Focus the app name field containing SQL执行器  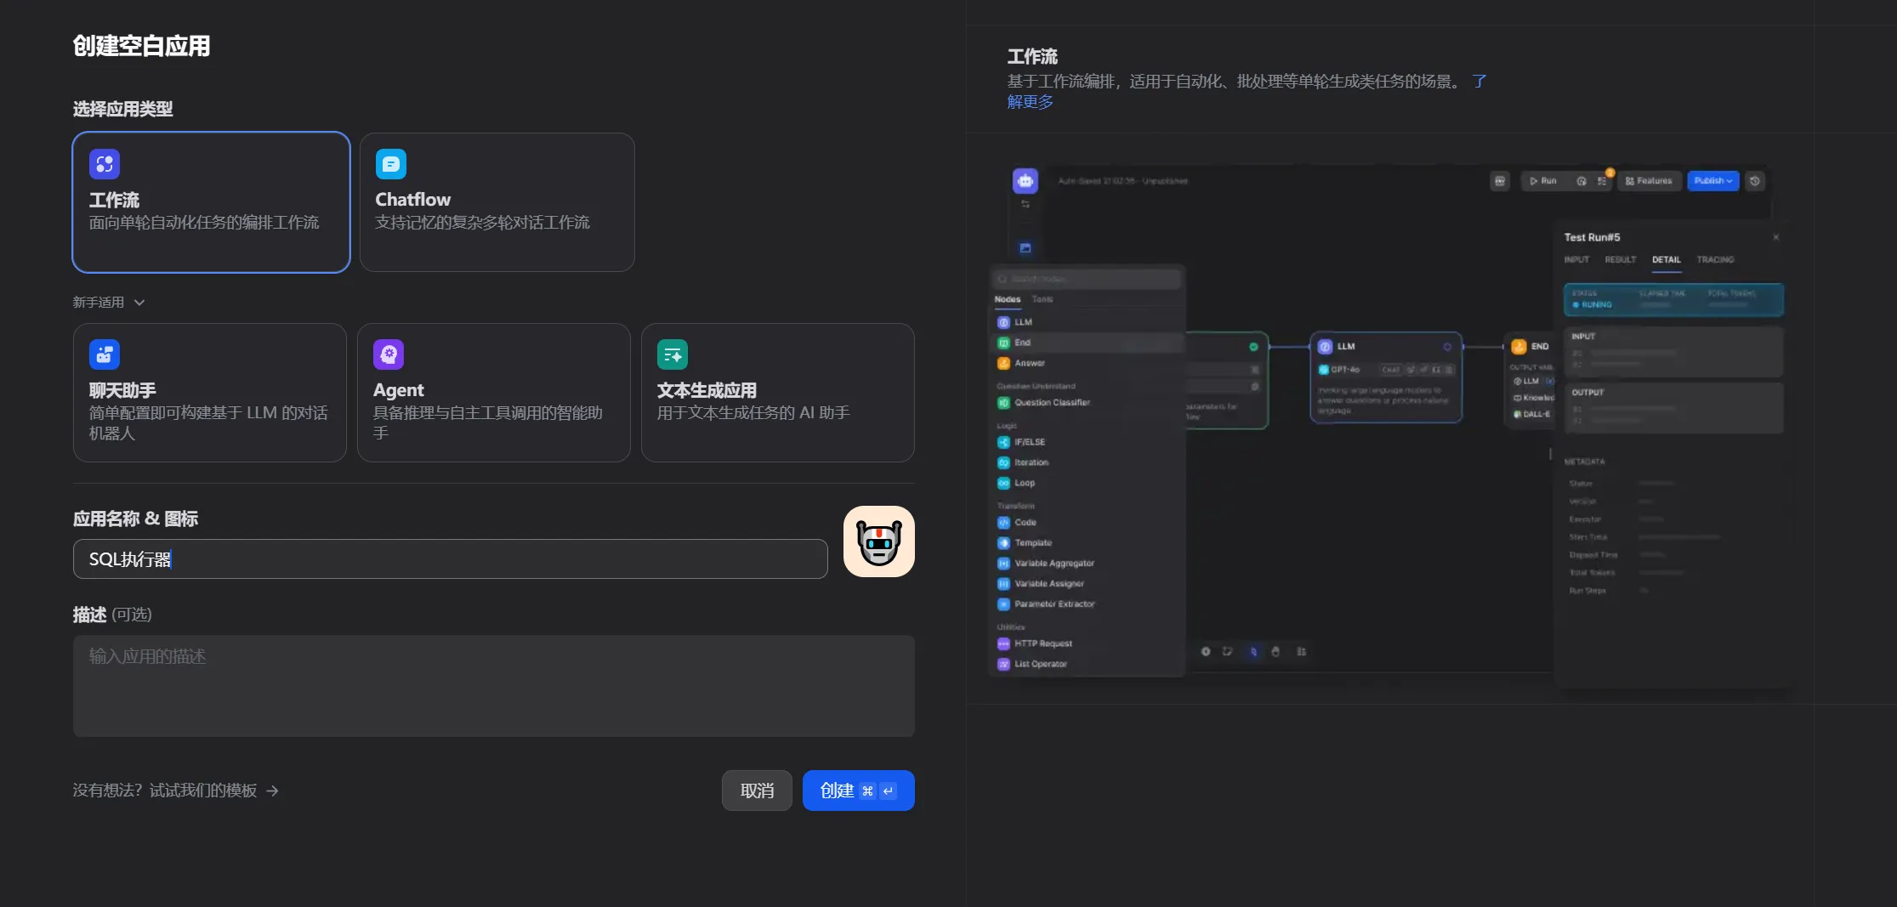click(450, 559)
